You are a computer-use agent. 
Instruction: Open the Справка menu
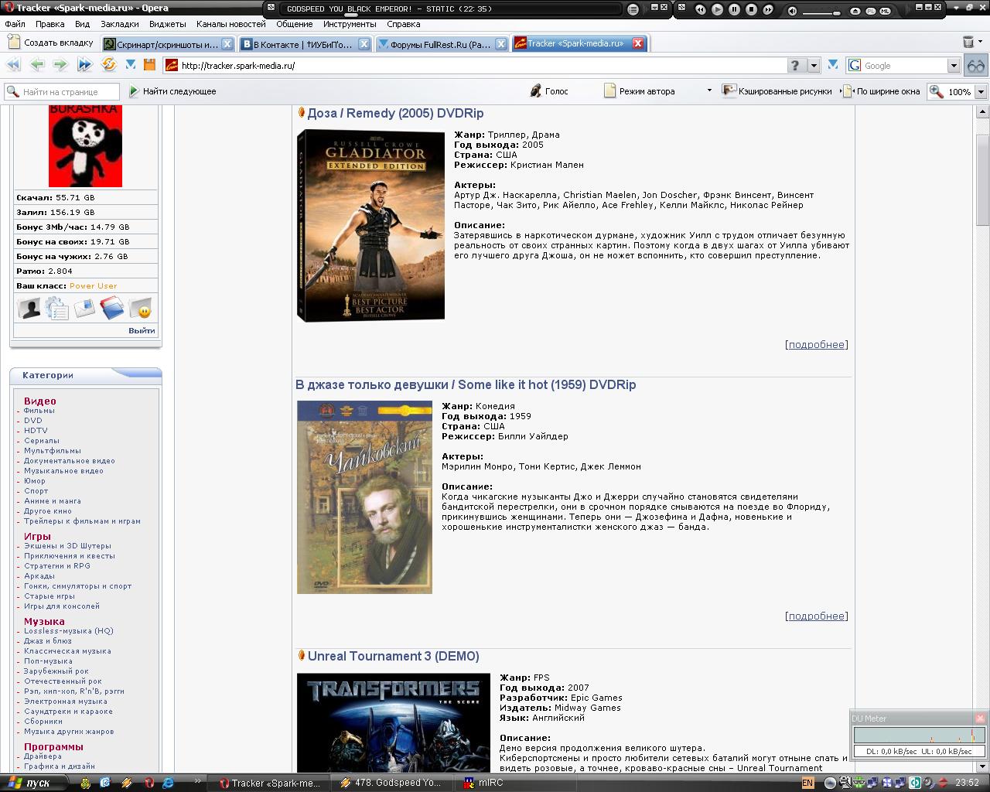pos(404,24)
